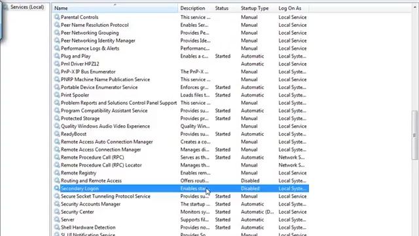This screenshot has height=236, width=419.
Task: Select the Secondary Logon service name
Action: pyautogui.click(x=80, y=188)
